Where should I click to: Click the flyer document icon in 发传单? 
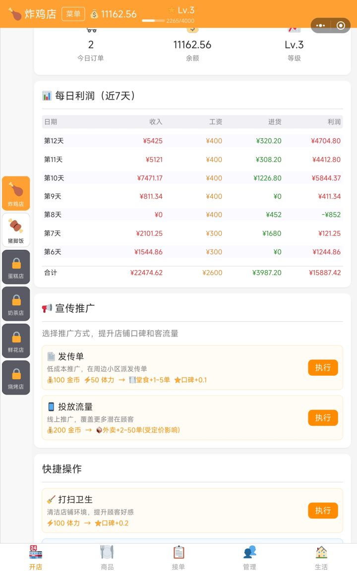(52, 356)
